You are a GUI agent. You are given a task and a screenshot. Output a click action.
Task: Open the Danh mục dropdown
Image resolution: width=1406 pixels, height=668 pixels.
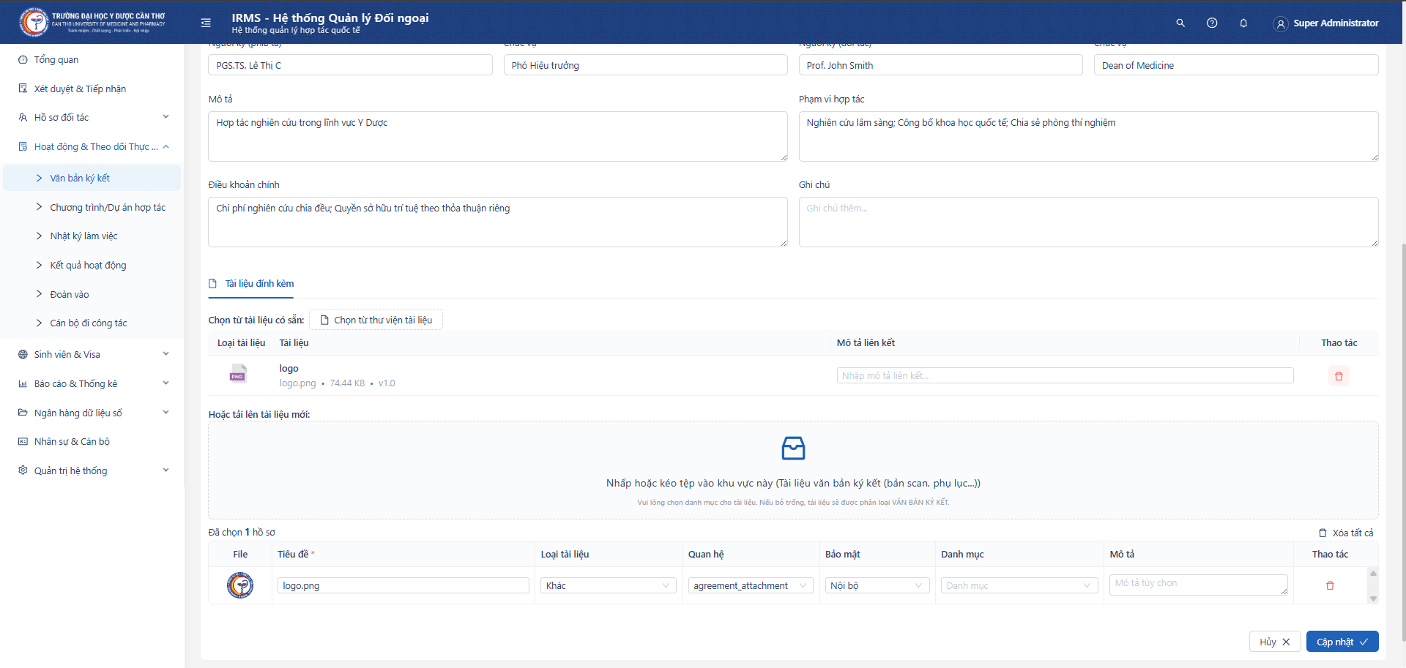pos(1018,585)
